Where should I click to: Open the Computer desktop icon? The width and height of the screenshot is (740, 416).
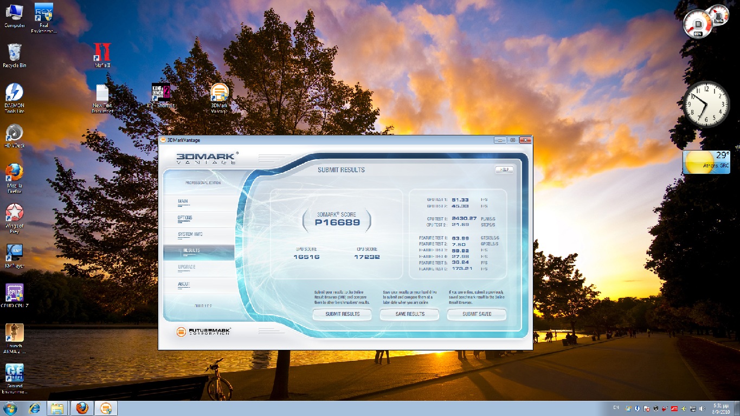pyautogui.click(x=15, y=16)
